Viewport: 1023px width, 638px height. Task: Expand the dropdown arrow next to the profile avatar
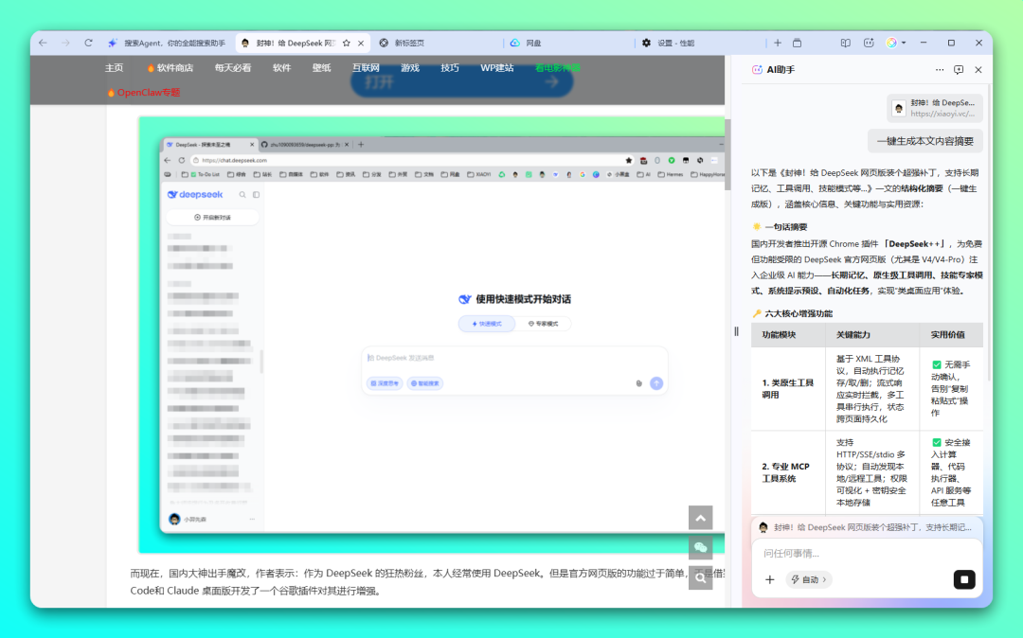pyautogui.click(x=904, y=43)
